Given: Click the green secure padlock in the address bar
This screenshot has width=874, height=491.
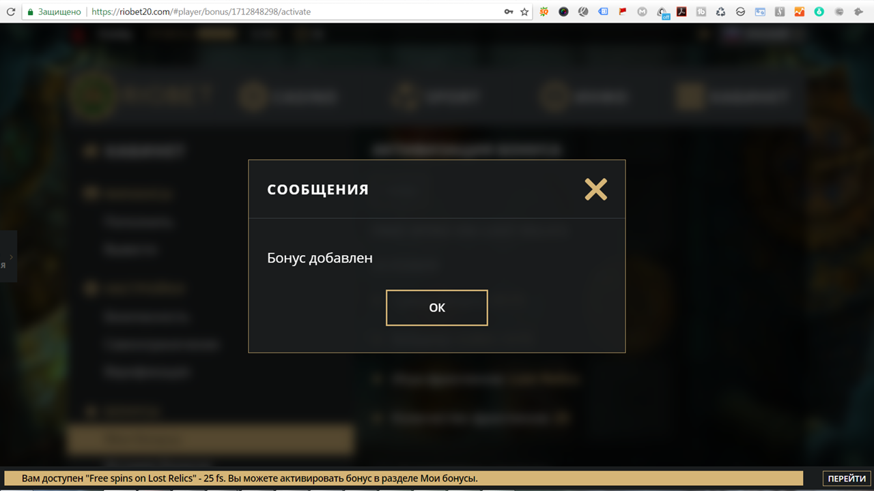Looking at the screenshot, I should coord(29,12).
